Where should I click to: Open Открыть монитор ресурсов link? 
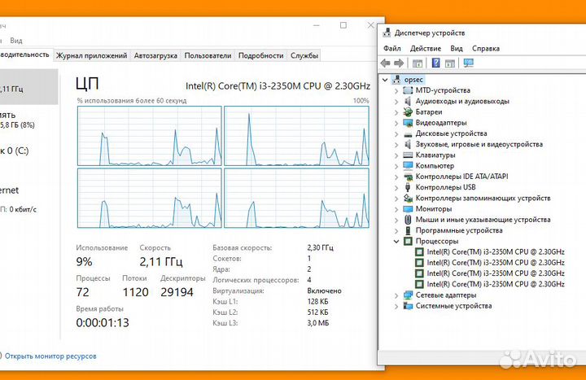tap(50, 356)
